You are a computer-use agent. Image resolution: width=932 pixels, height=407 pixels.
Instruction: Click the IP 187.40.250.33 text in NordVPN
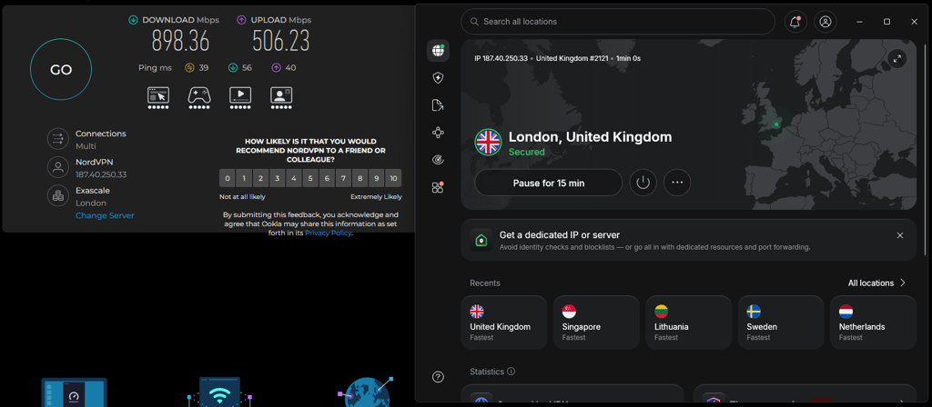(501, 58)
